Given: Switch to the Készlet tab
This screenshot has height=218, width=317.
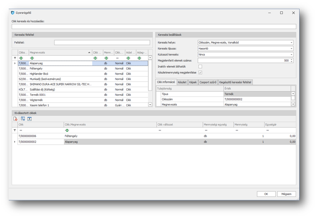Looking at the screenshot, I should pos(182,83).
